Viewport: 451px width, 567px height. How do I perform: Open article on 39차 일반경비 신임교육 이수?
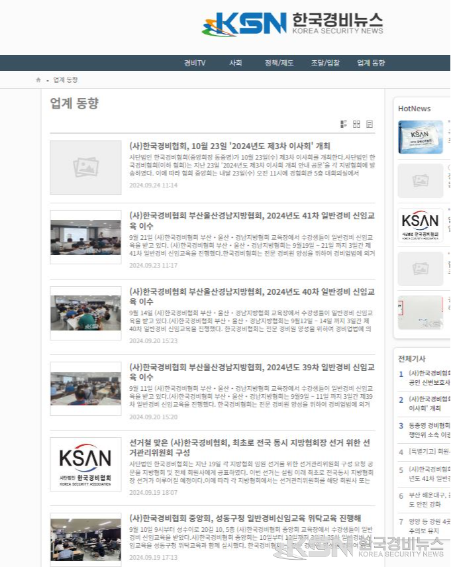pyautogui.click(x=252, y=372)
